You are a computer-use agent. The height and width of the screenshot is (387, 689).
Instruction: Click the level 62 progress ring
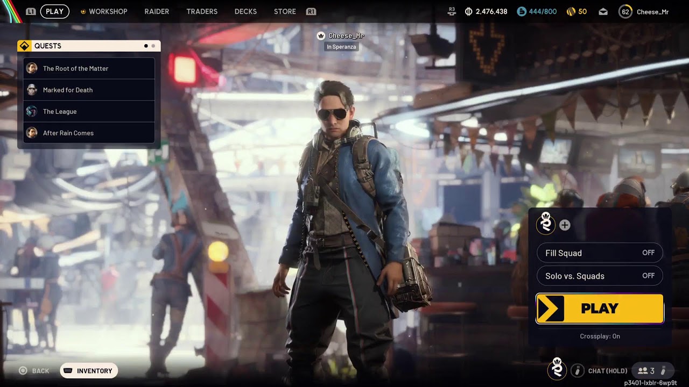pos(625,11)
